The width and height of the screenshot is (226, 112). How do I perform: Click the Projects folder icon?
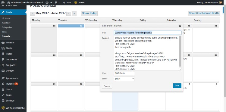(3, 43)
